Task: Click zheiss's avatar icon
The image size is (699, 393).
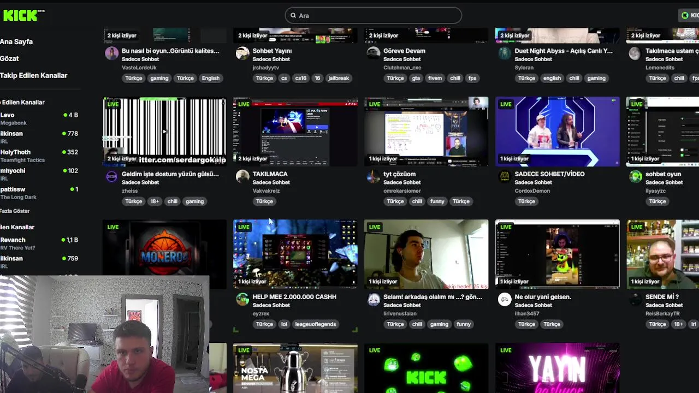Action: [111, 176]
